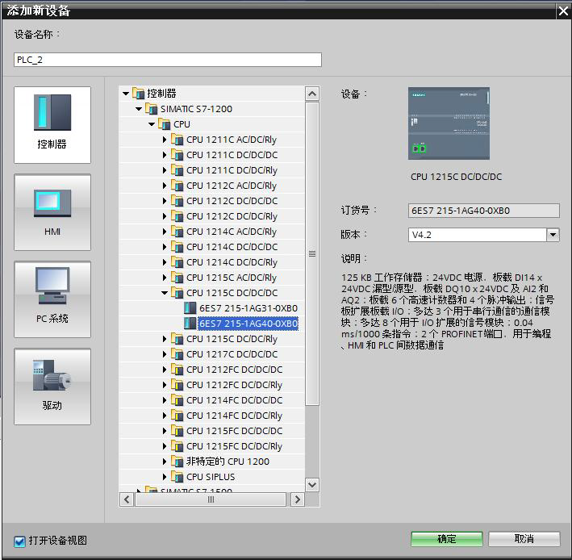Click folder icon of 非特定的 CPU 1200
572x560 pixels.
tap(177, 462)
